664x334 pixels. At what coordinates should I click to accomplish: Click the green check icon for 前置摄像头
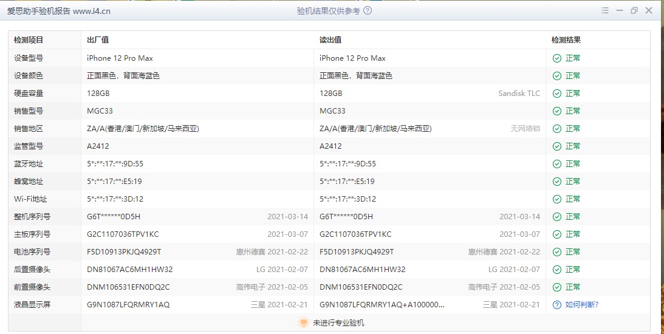click(557, 287)
